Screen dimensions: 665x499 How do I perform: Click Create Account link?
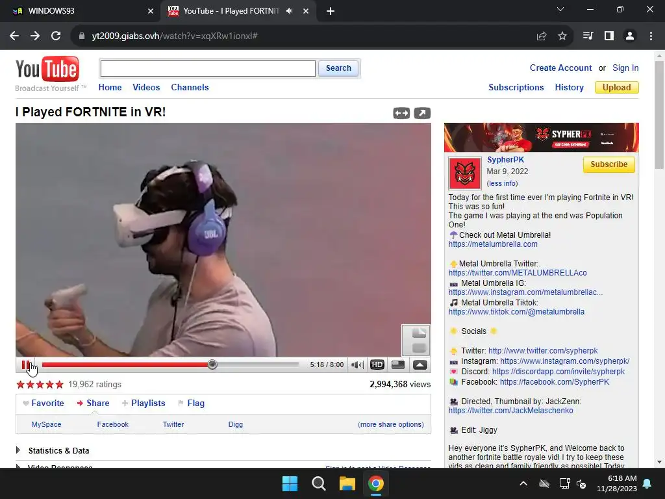tap(560, 68)
